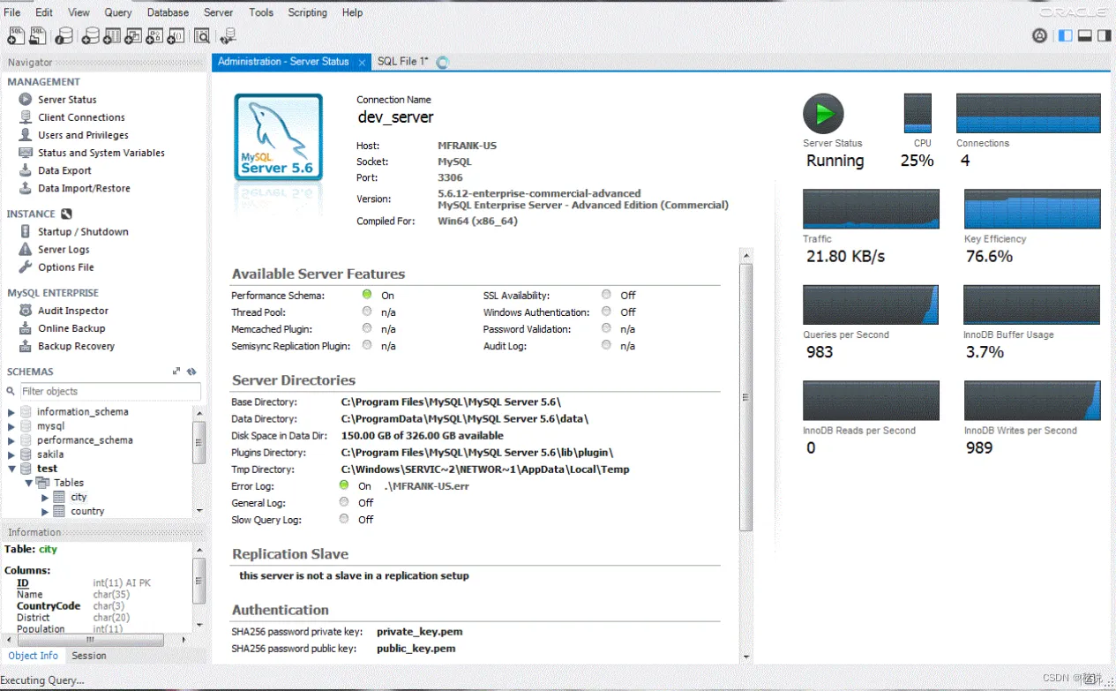
Task: Click the Memcached Plugin status indicator
Action: (x=367, y=328)
